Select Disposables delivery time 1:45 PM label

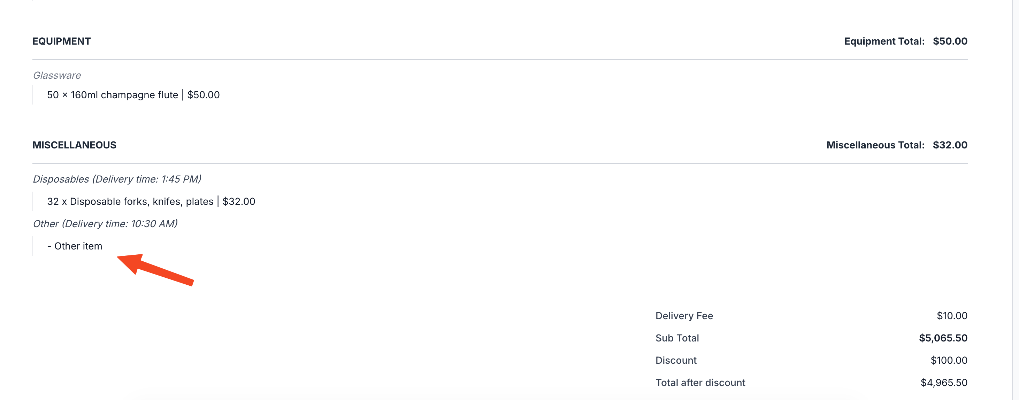click(117, 179)
